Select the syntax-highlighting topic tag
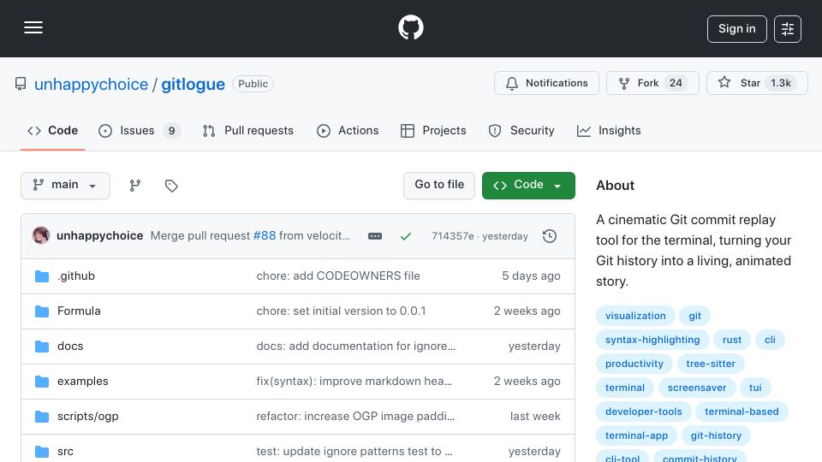 tap(652, 340)
